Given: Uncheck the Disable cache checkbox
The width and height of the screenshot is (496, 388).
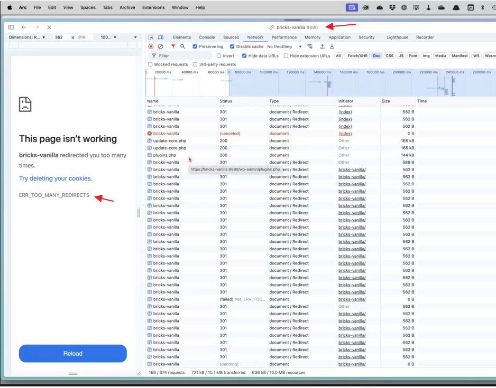Looking at the screenshot, I should [x=232, y=46].
